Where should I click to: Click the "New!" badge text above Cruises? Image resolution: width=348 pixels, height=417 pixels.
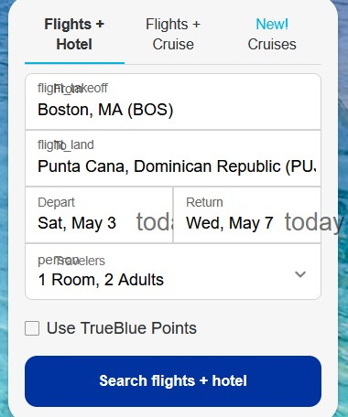[272, 24]
